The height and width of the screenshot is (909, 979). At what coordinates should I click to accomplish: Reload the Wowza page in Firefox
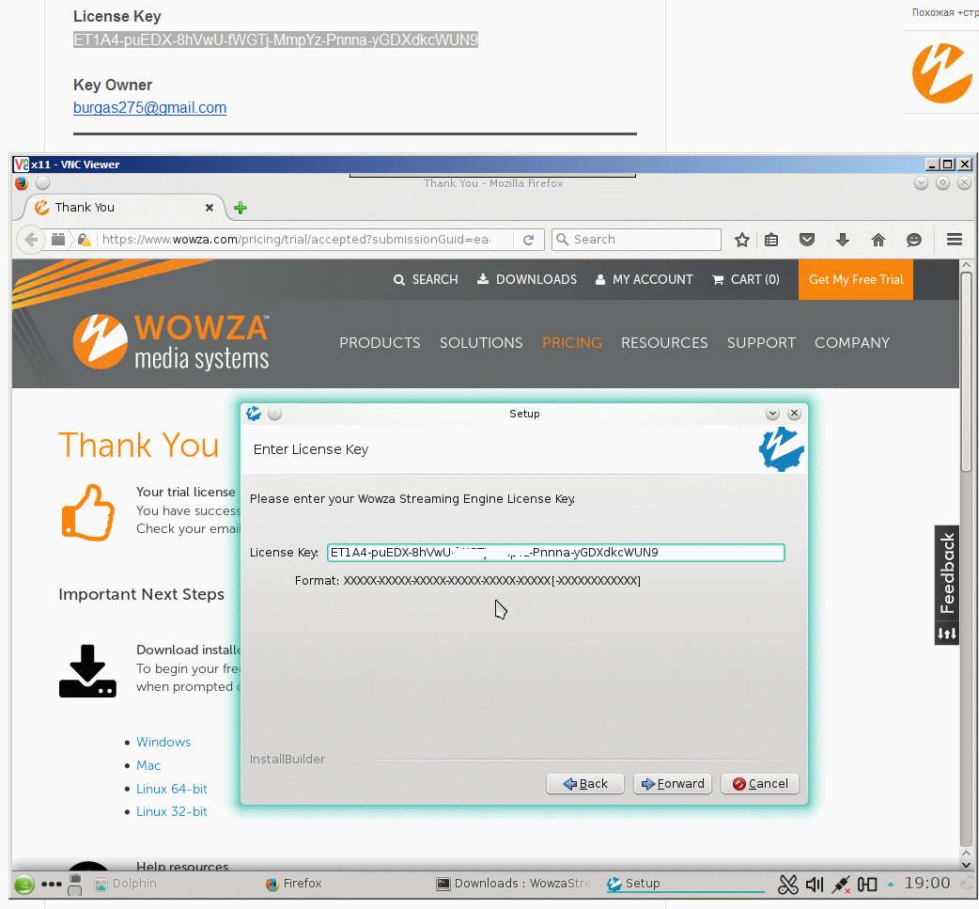pyautogui.click(x=528, y=240)
